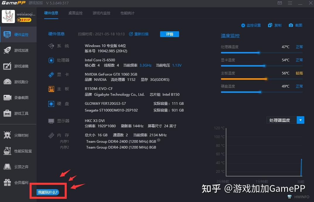Click 温度监控 section heading

coord(230,36)
